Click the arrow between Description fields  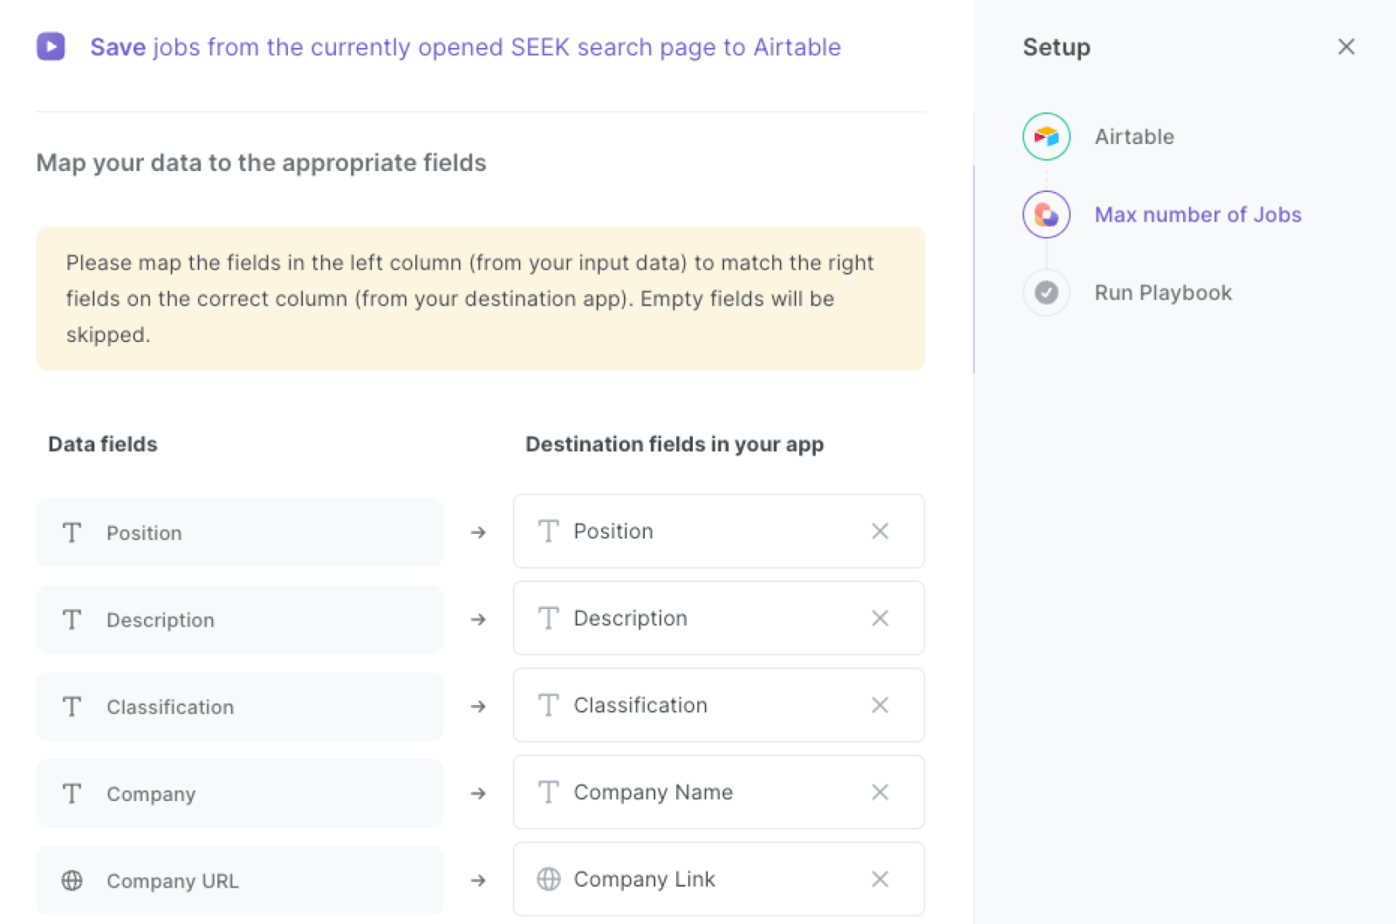[x=478, y=619]
